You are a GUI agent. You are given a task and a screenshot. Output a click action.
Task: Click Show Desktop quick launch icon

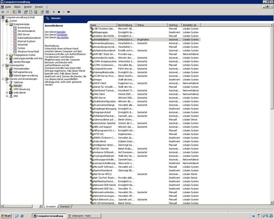click(x=17, y=216)
